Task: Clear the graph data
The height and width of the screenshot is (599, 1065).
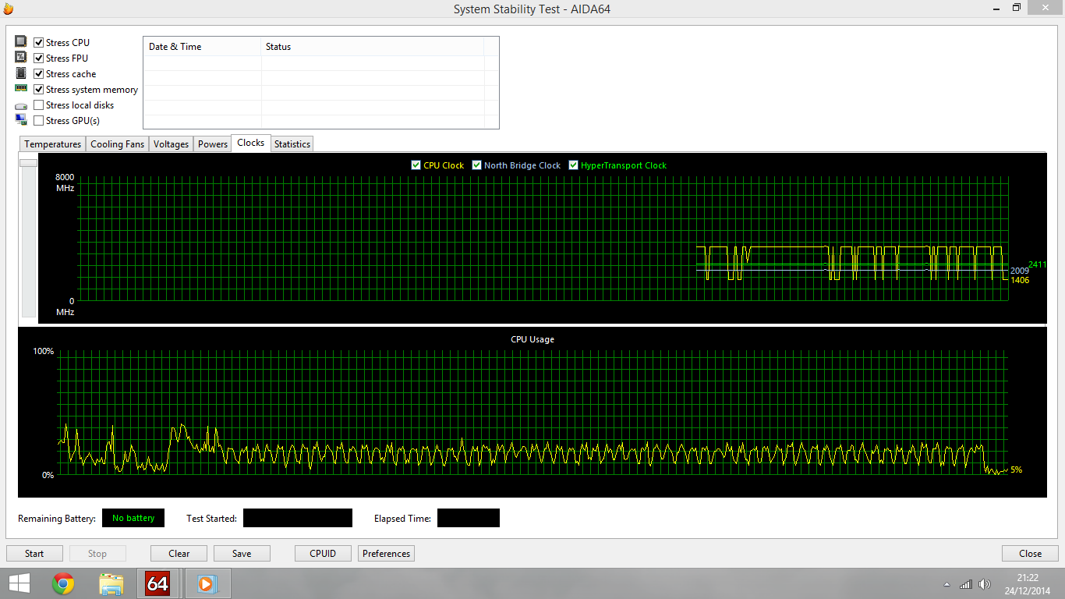Action: (x=179, y=554)
